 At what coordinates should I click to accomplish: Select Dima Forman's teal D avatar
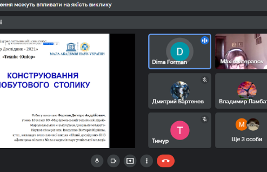tap(180, 51)
